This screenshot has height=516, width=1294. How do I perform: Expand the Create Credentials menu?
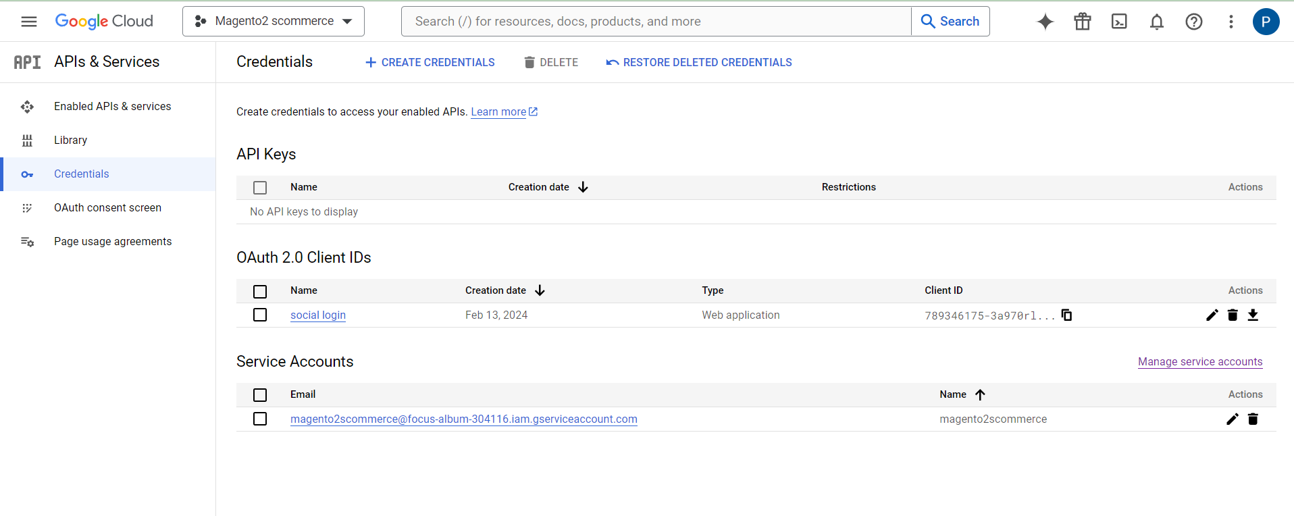pos(430,62)
